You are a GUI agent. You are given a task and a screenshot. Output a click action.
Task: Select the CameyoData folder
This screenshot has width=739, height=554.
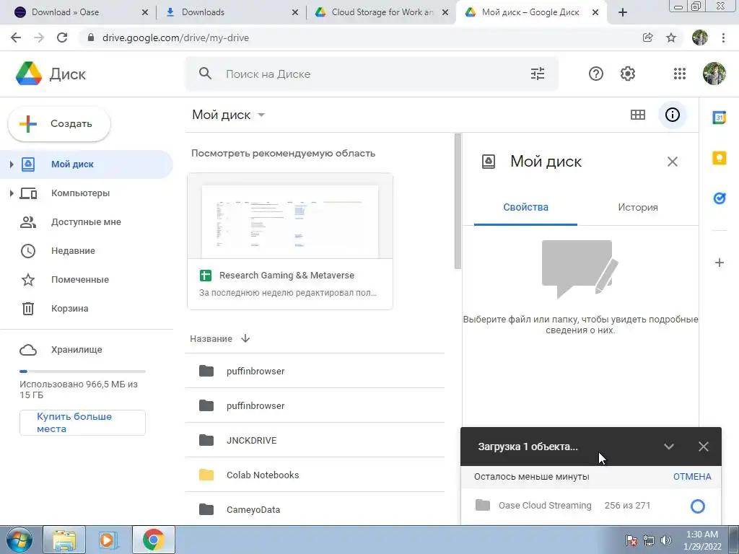click(315, 509)
